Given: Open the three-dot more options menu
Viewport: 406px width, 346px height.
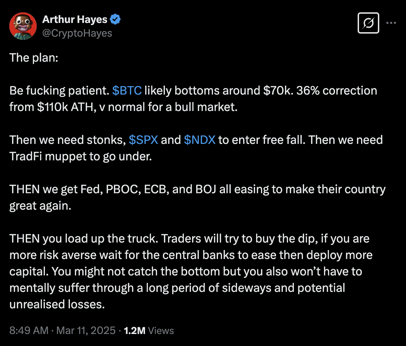Looking at the screenshot, I should tap(391, 23).
